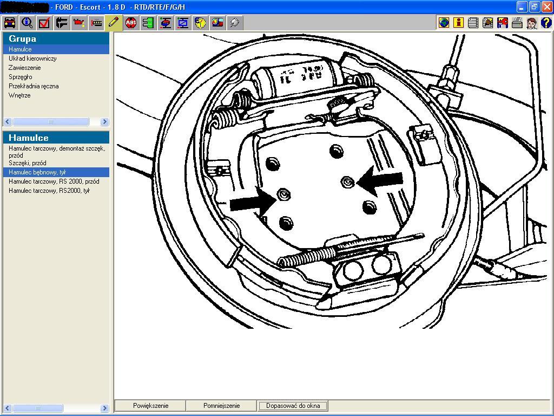Click left arrow of Hamulce panel scrollbar
The image size is (554, 416).
[x=7, y=408]
